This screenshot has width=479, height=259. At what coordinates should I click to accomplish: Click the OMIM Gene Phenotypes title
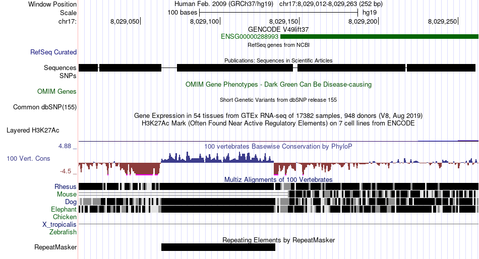click(278, 85)
